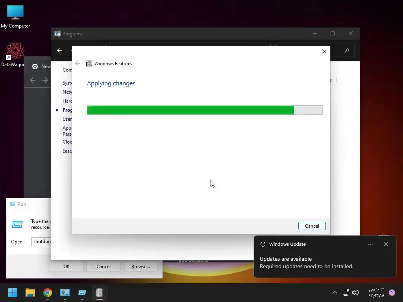This screenshot has height=302, width=403.
Task: Click Browse... in the Run dialog
Action: coord(140,267)
